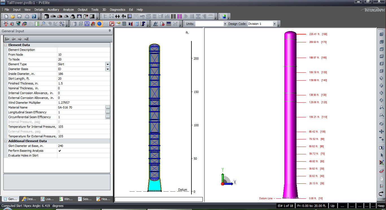Screen dimensions: 386x210
Task: Add an elliptical head element
Action: [53, 16]
